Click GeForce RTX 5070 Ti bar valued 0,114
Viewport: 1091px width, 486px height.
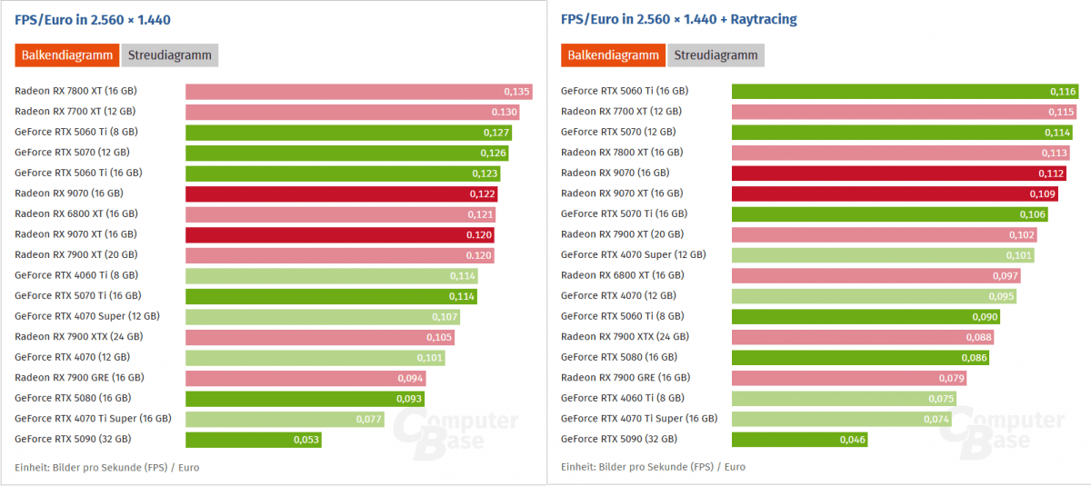click(x=332, y=296)
